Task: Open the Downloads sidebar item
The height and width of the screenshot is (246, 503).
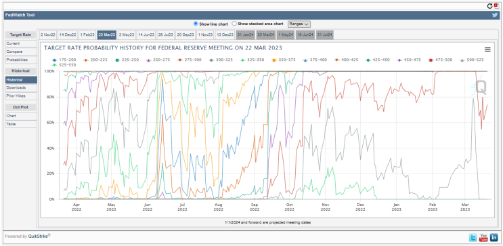Action: pyautogui.click(x=21, y=87)
